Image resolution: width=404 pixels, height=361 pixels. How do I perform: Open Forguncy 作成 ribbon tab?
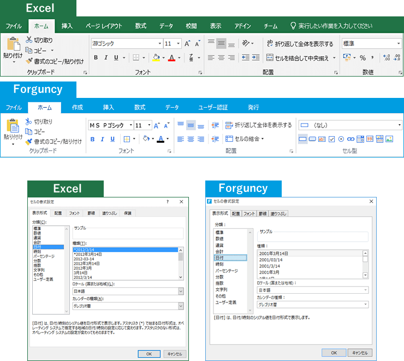[78, 107]
